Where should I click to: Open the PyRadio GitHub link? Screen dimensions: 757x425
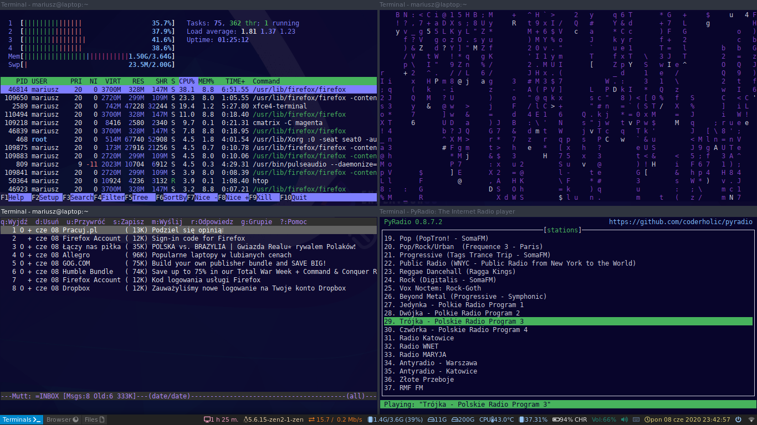coord(681,222)
